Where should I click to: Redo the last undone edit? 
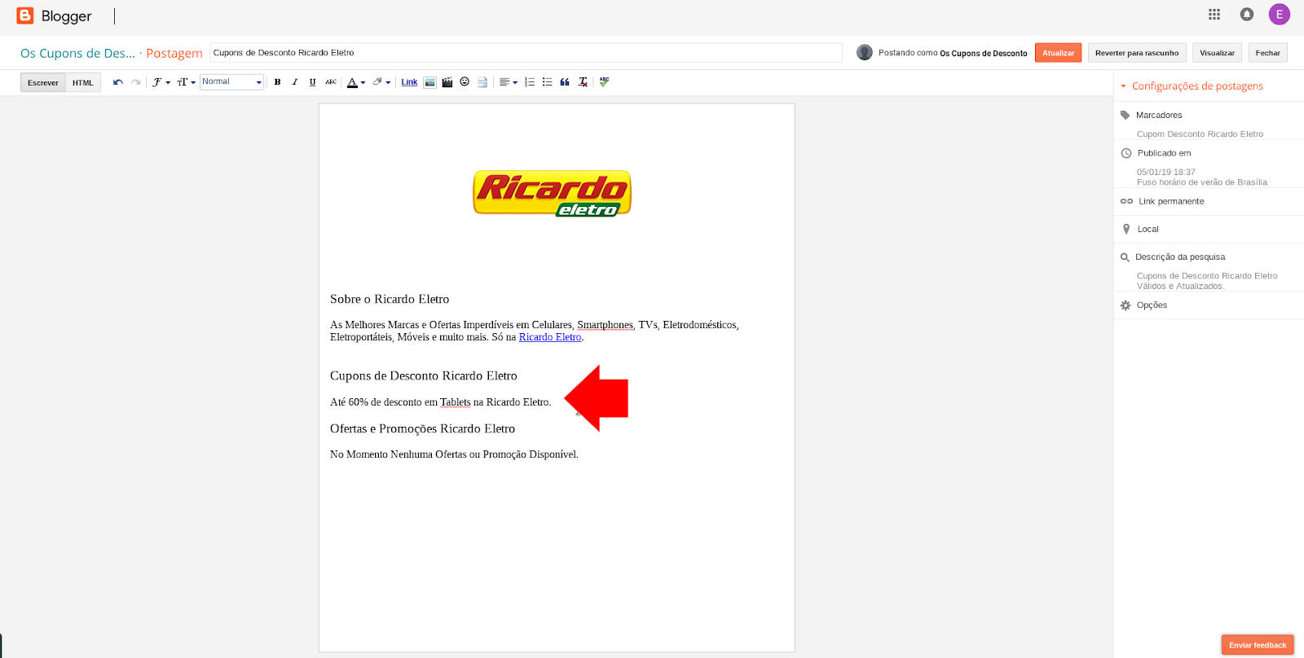click(136, 82)
